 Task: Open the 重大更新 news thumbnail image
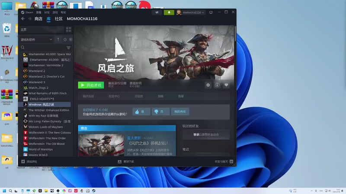[101, 145]
